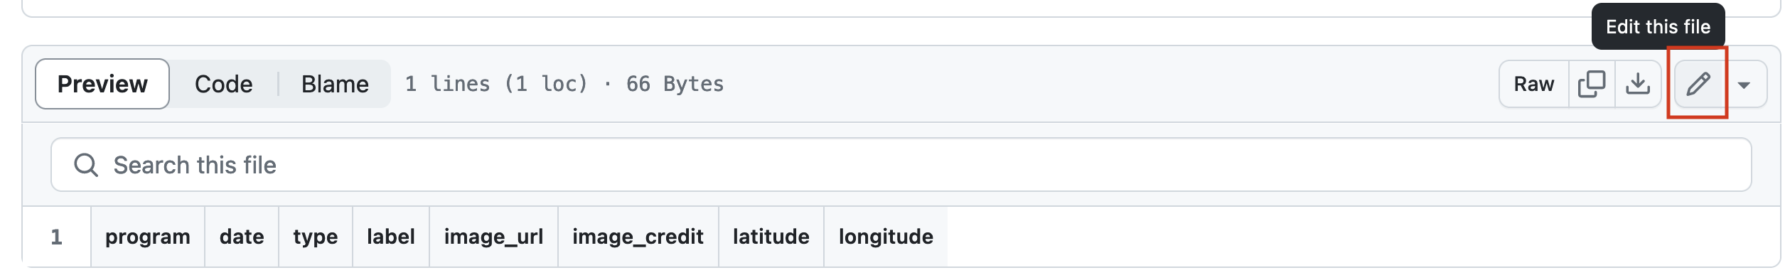Select the type column header

pos(316,237)
